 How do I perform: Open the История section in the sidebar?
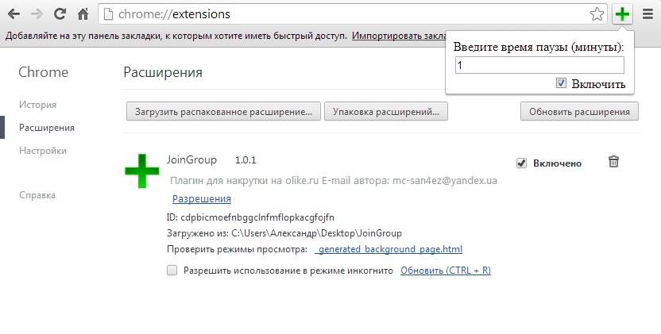pos(37,105)
